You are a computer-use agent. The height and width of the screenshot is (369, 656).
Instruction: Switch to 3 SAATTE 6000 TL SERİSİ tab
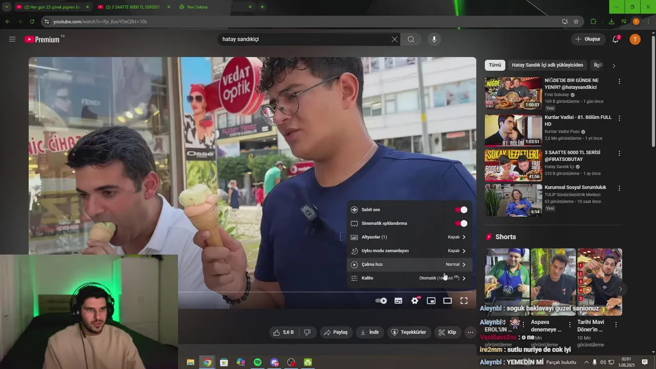point(133,7)
